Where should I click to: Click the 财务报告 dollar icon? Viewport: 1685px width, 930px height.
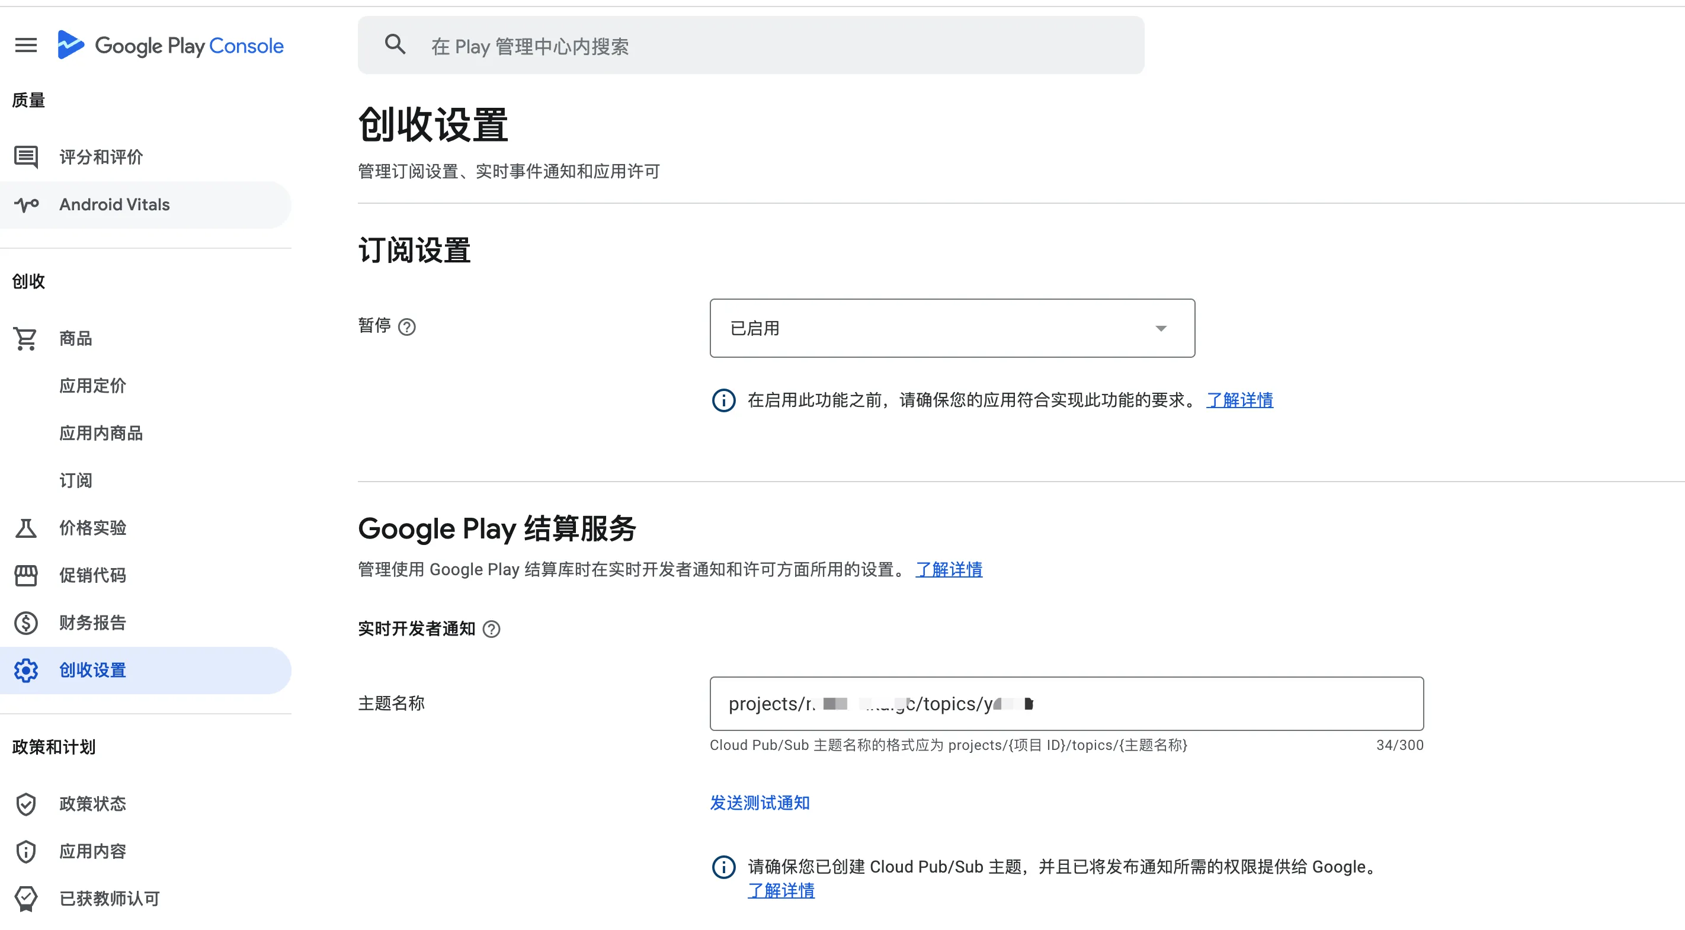(x=26, y=623)
